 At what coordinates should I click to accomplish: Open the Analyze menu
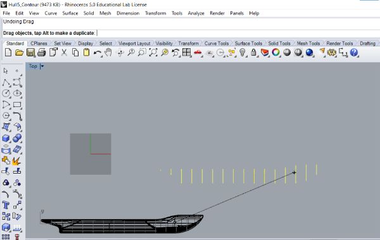[196, 13]
